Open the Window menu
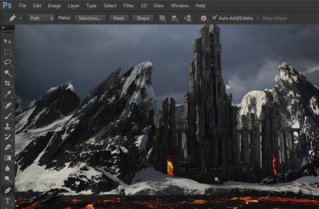This screenshot has height=209, width=319. [180, 6]
